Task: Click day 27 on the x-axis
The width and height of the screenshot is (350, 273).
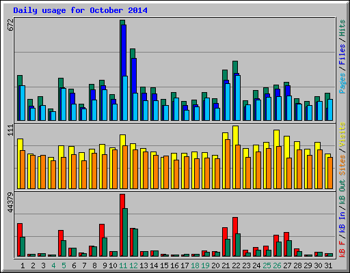Action: click(x=287, y=265)
